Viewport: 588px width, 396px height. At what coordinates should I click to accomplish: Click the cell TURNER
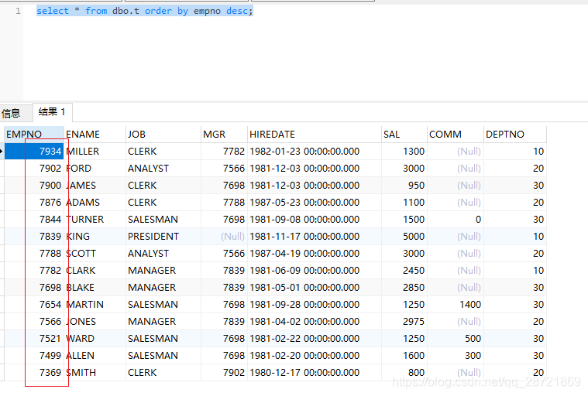pyautogui.click(x=95, y=220)
